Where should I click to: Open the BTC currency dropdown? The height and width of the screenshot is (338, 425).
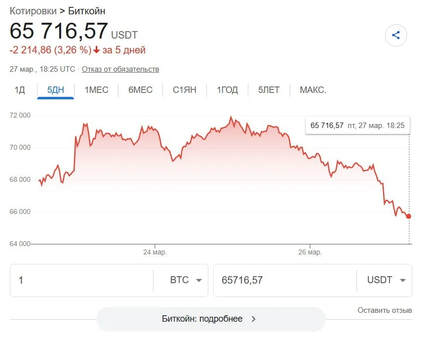point(186,280)
